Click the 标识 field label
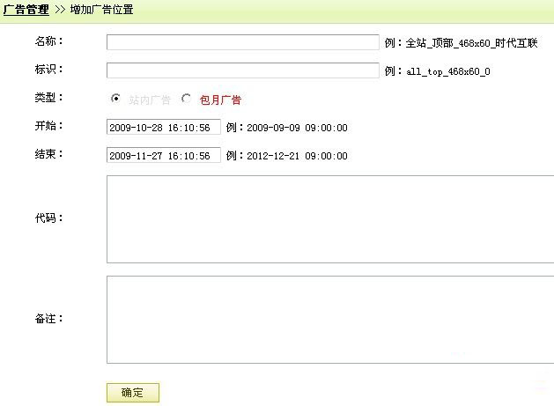Screen dimensions: 554x406 click(48, 70)
